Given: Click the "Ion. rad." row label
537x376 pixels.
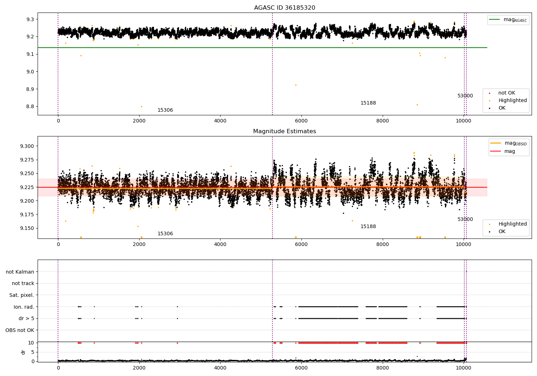Looking at the screenshot, I should point(24,307).
